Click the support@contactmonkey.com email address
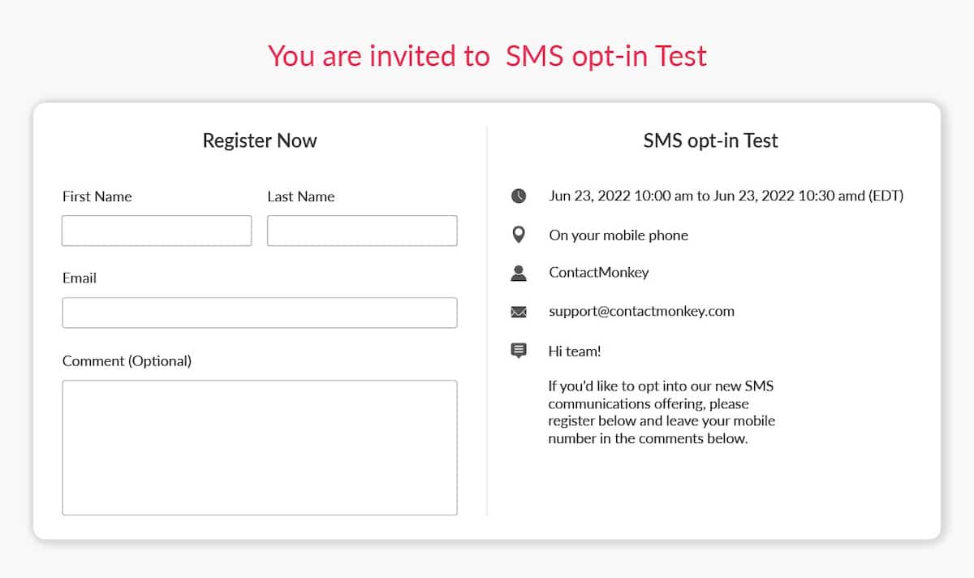974x578 pixels. point(641,311)
